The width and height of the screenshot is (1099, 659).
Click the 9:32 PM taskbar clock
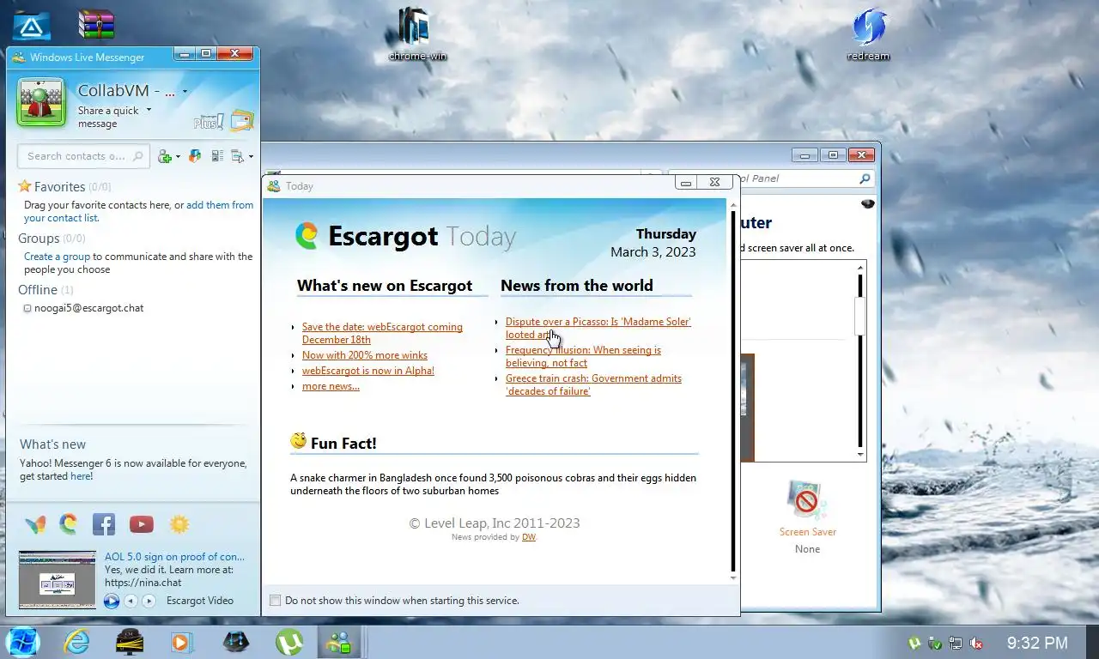pos(1037,643)
